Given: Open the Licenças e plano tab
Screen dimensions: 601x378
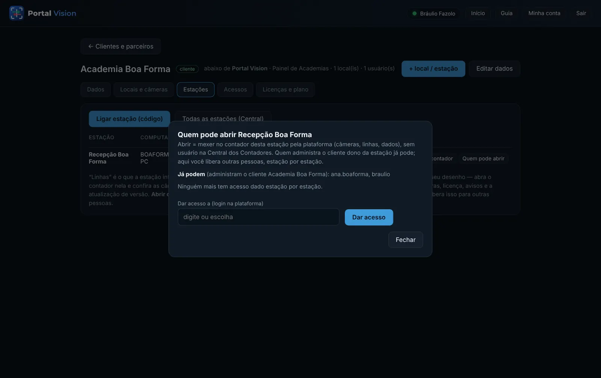Looking at the screenshot, I should (285, 89).
